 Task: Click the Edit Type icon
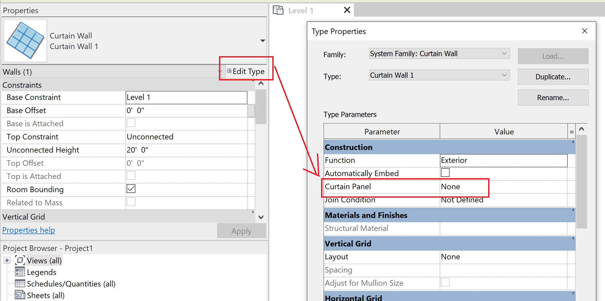click(x=229, y=71)
